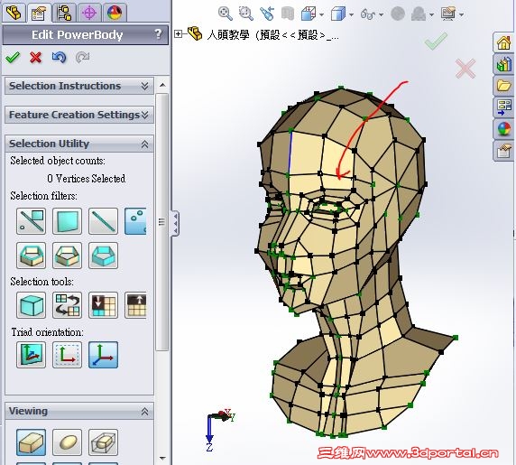The image size is (516, 465).
Task: Click Zoom to Area tool
Action: pyautogui.click(x=246, y=14)
